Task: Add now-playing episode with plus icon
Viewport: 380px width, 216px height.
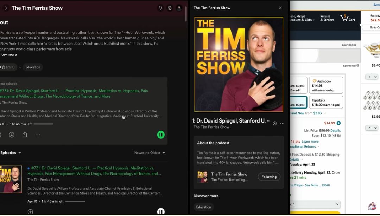Action: [x=274, y=123]
